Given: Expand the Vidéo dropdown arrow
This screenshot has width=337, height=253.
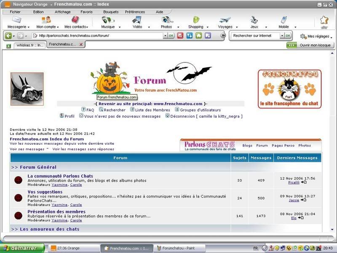Looking at the screenshot, I should [x=149, y=27].
